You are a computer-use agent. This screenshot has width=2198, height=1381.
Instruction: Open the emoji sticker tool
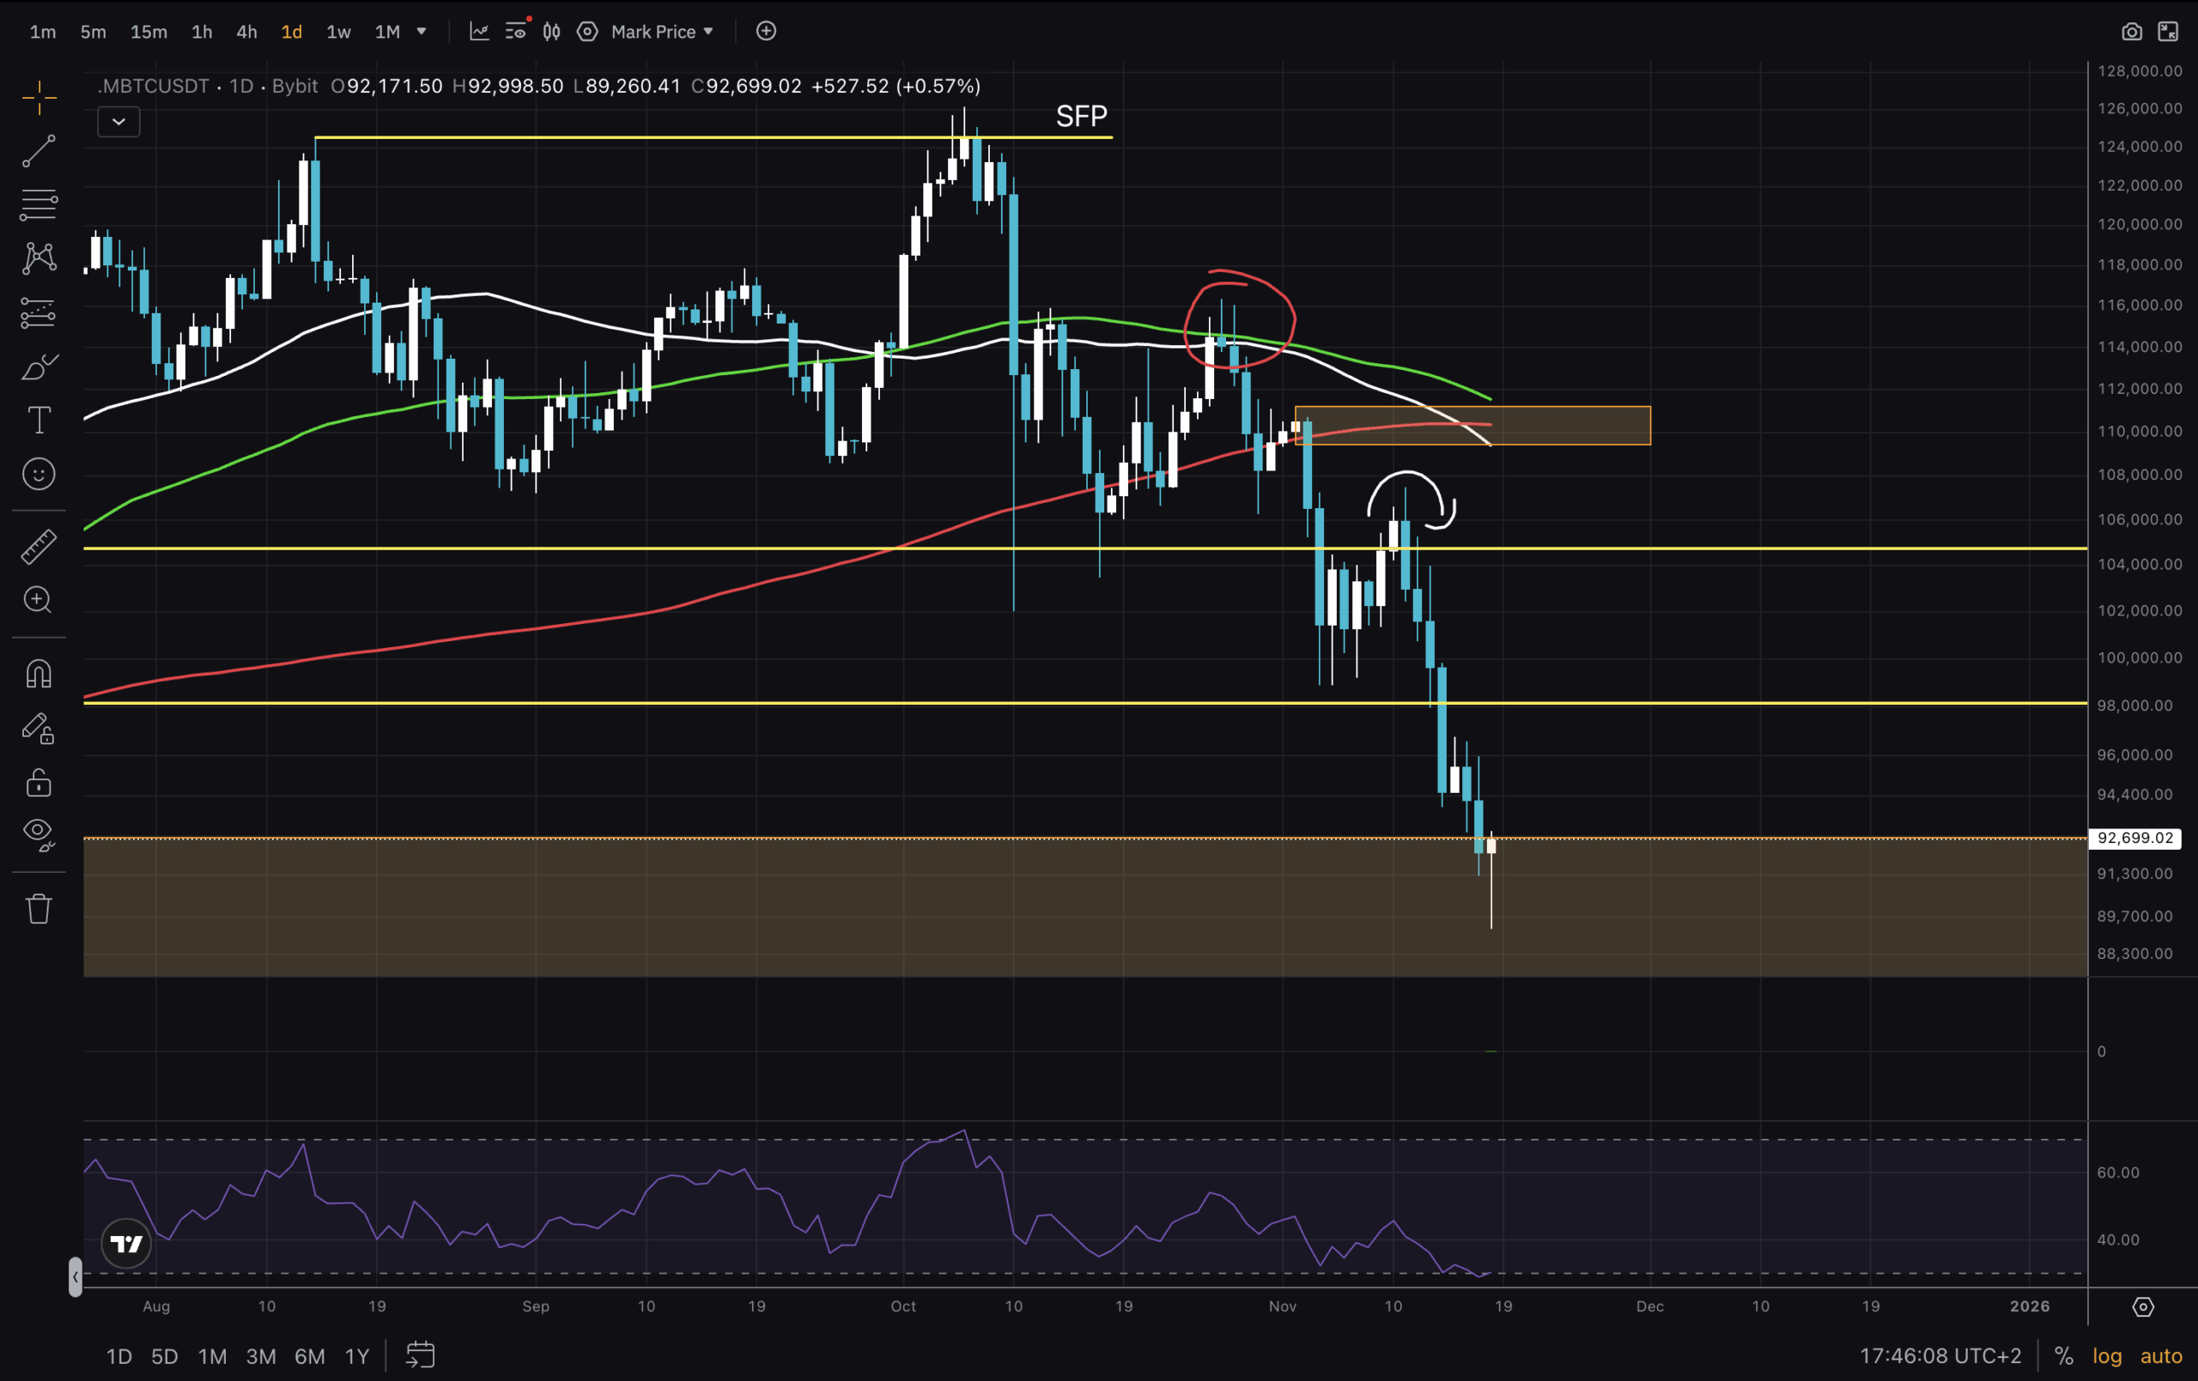[x=39, y=474]
